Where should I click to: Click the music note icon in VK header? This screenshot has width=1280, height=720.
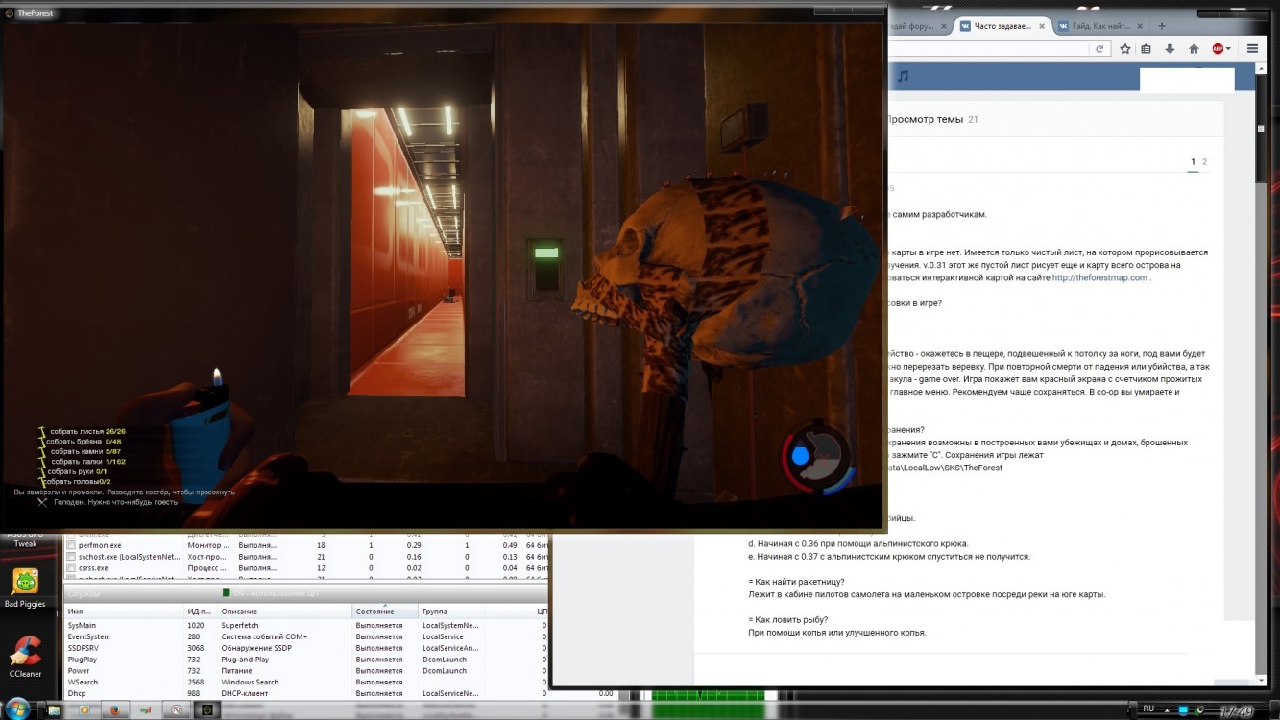tap(903, 77)
